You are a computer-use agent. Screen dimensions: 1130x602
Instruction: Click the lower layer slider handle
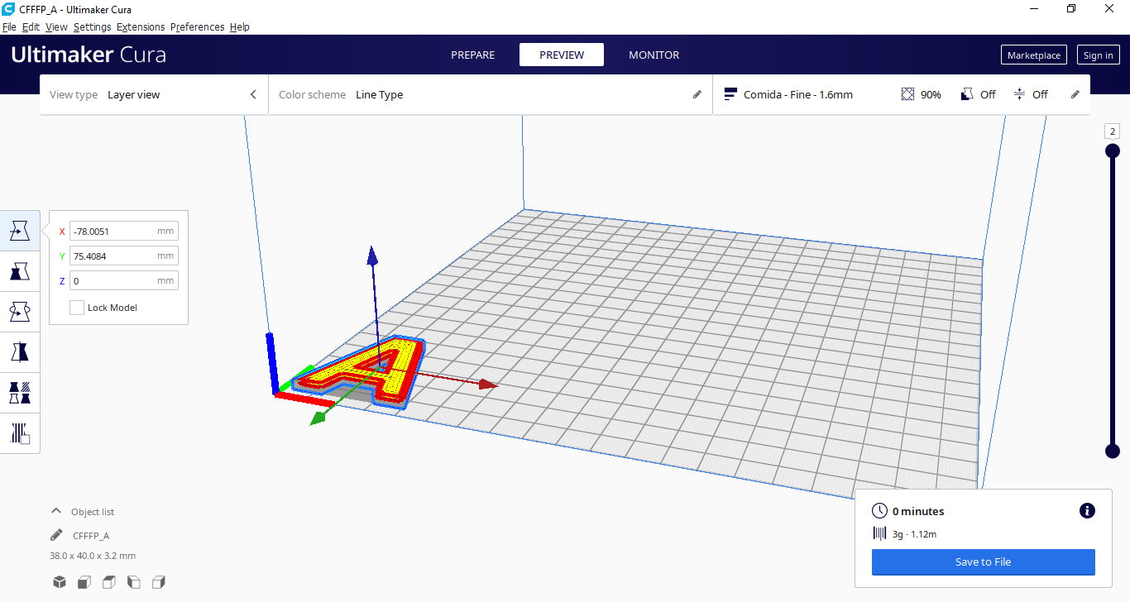[x=1113, y=451]
